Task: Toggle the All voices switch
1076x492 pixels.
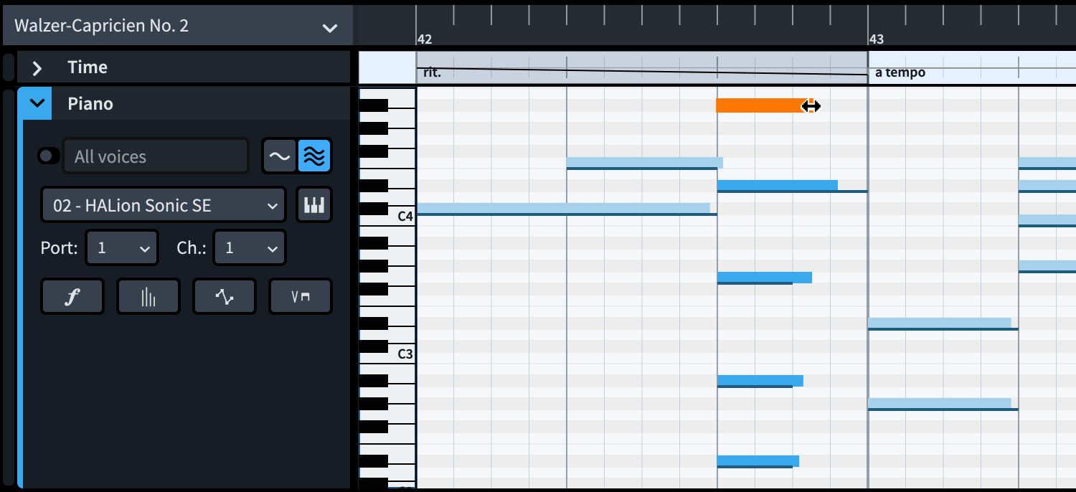Action: (x=48, y=156)
